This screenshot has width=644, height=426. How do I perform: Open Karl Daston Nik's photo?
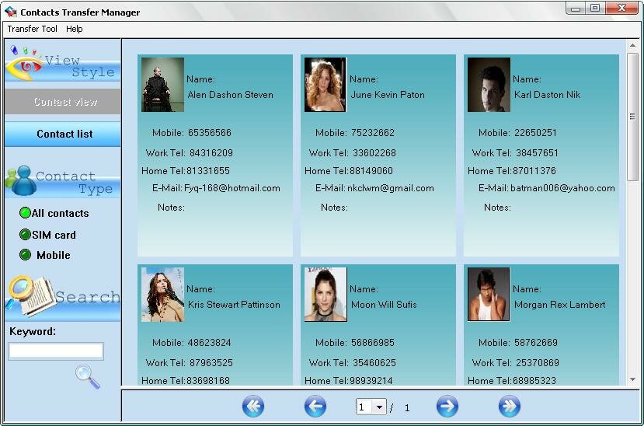(x=489, y=85)
